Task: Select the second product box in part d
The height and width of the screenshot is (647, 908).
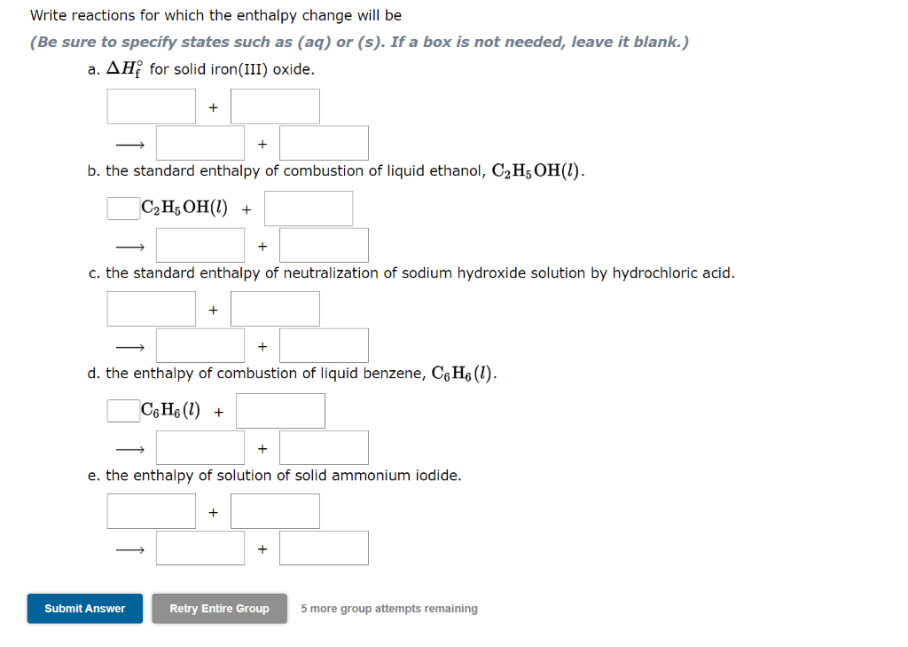Action: pos(324,446)
